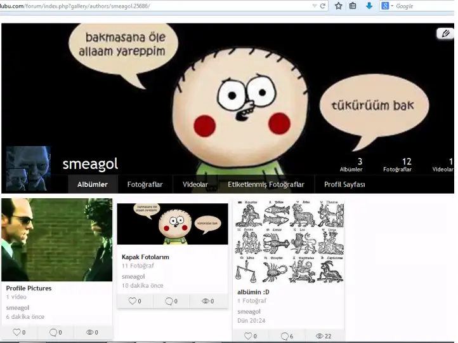Click the bookmark star icon

tap(338, 6)
